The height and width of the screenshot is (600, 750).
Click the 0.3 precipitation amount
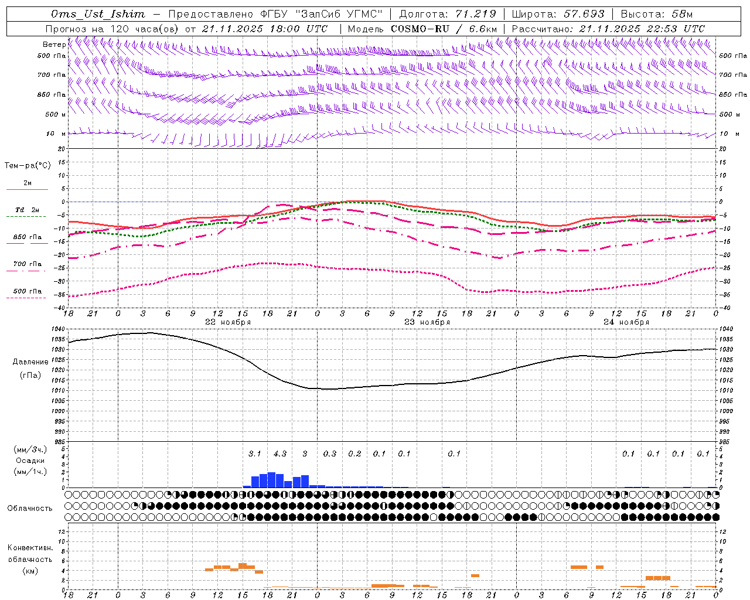(330, 454)
